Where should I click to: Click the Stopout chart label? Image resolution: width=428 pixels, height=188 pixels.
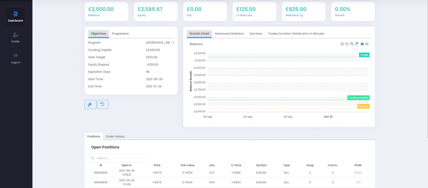(363, 106)
